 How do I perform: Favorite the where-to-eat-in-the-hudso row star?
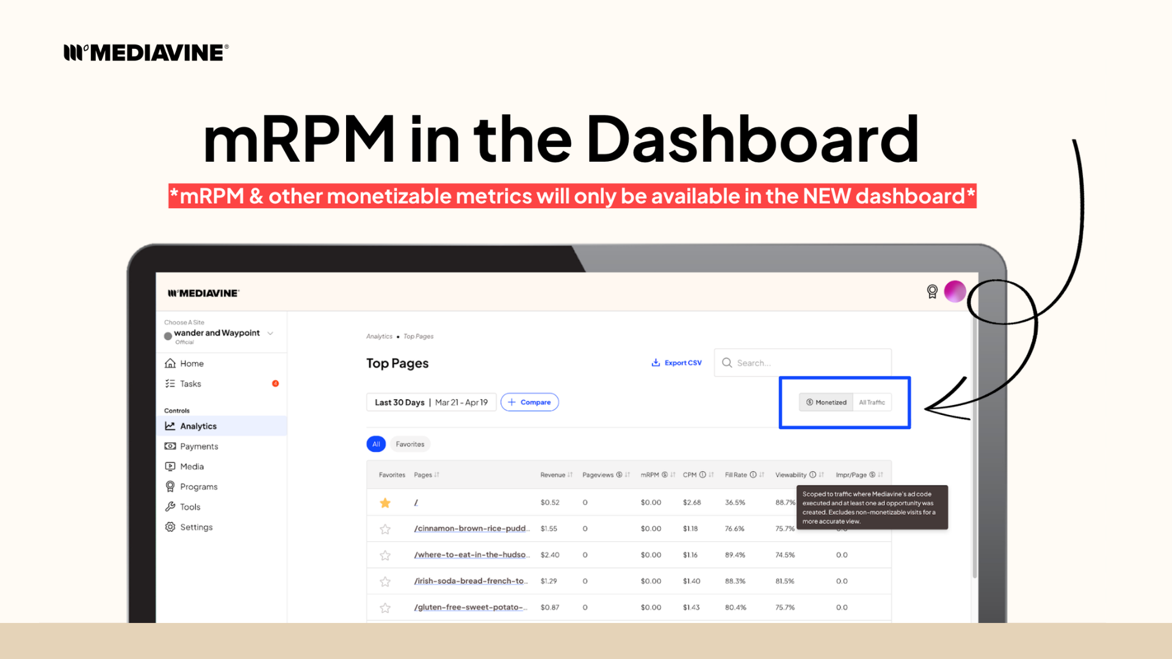385,555
